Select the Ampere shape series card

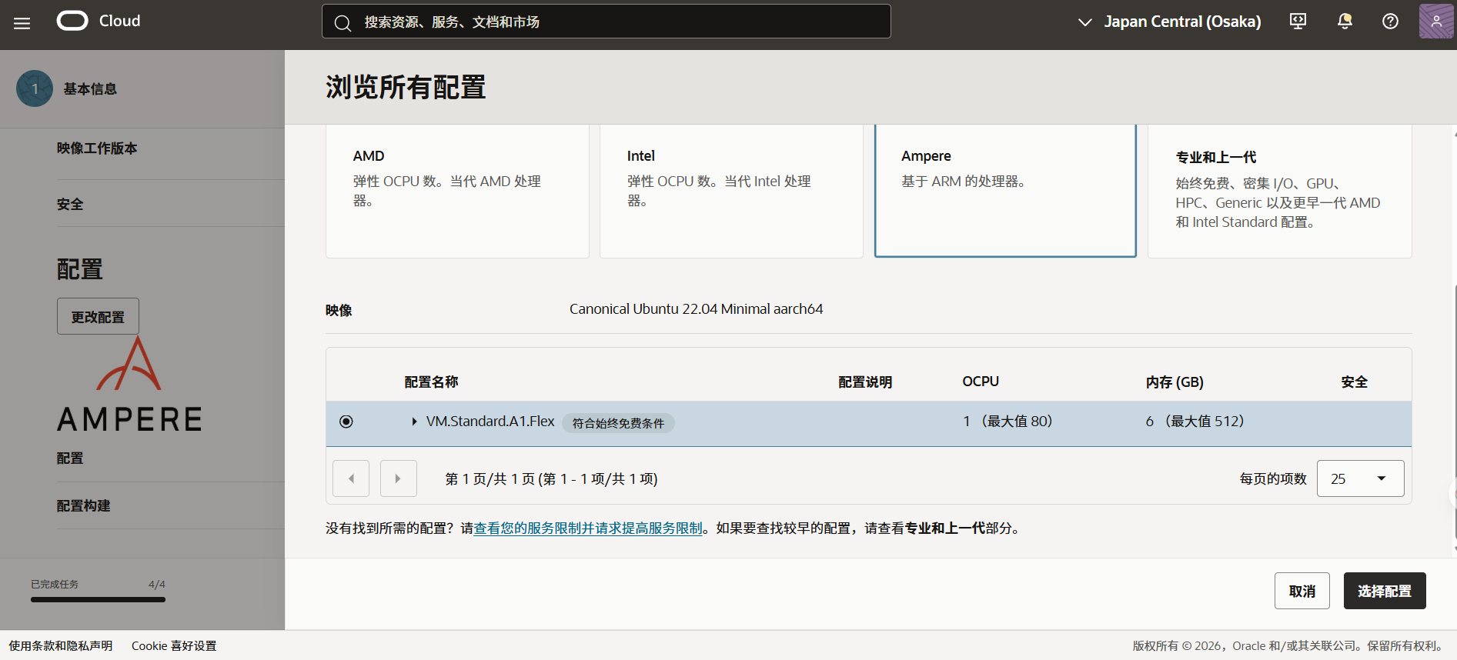[x=1005, y=191]
